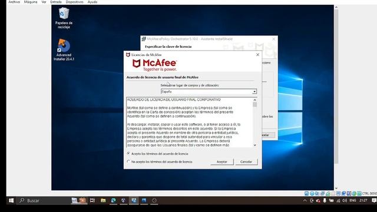The width and height of the screenshot is (377, 212).
Task: Open the Ayuda menu
Action: point(92,2)
